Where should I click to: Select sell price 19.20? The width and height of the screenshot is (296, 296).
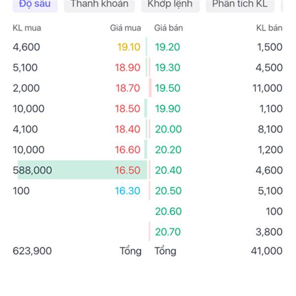pos(167,47)
